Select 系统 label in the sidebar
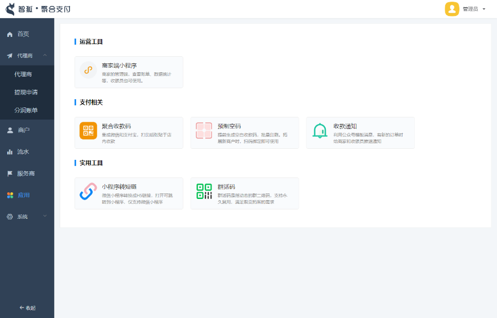This screenshot has width=497, height=318. click(x=23, y=217)
